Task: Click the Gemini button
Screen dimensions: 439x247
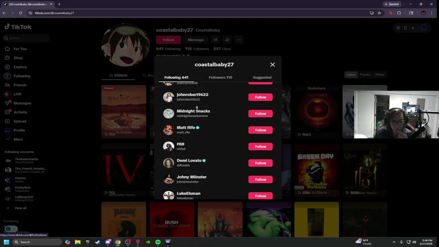Action: [392, 4]
